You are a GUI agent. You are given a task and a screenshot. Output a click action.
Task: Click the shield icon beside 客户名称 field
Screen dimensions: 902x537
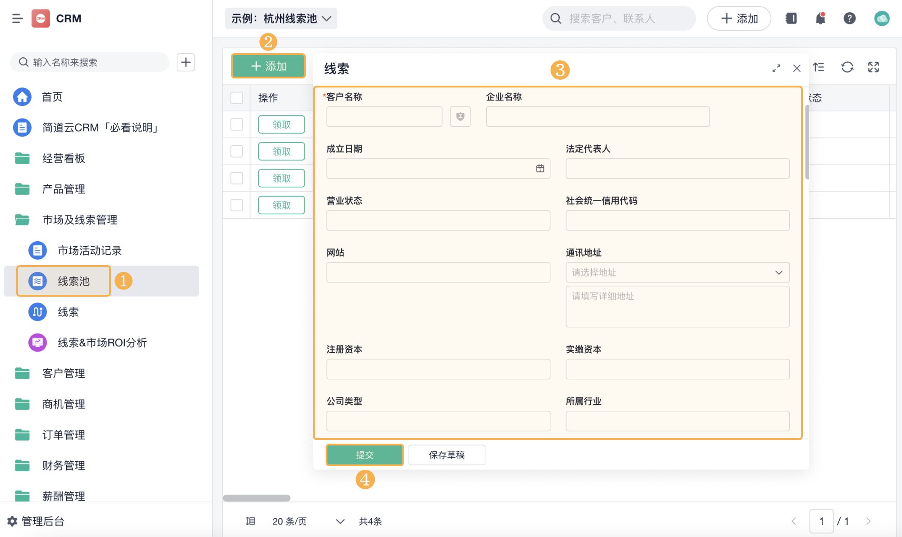pos(460,117)
